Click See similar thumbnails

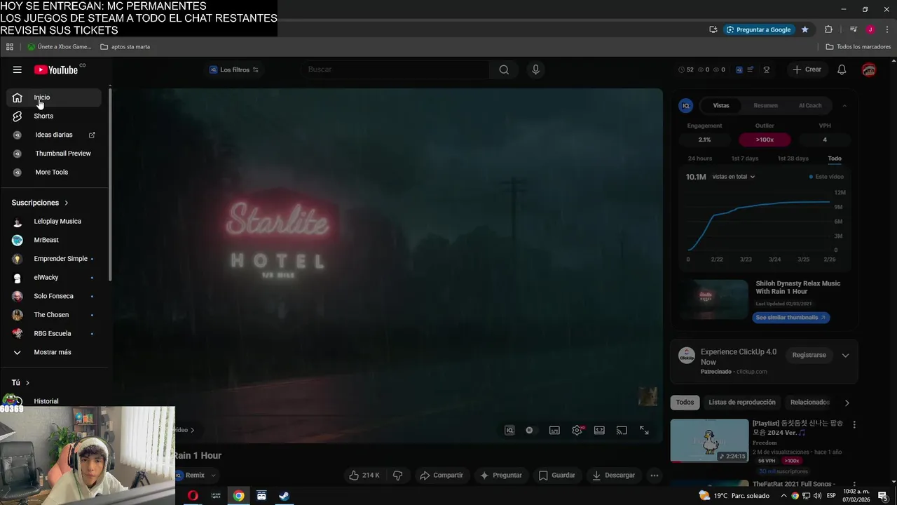[791, 317]
